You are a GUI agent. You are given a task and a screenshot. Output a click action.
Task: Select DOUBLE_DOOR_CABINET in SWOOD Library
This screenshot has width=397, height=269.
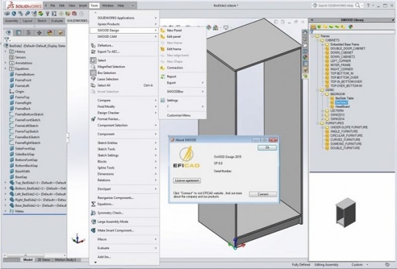tap(348, 48)
